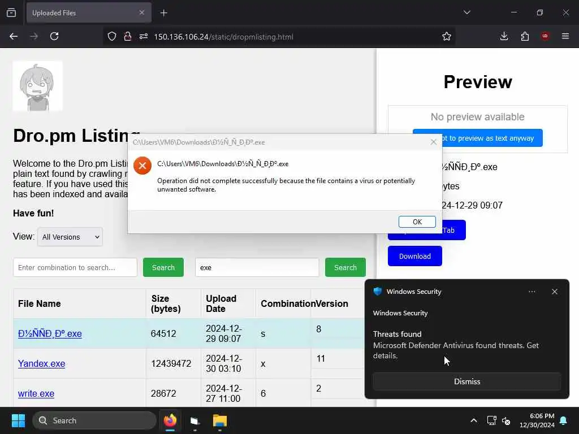Screen dimensions: 579x434
Task: Open muted volume tray icon
Action: 506,420
